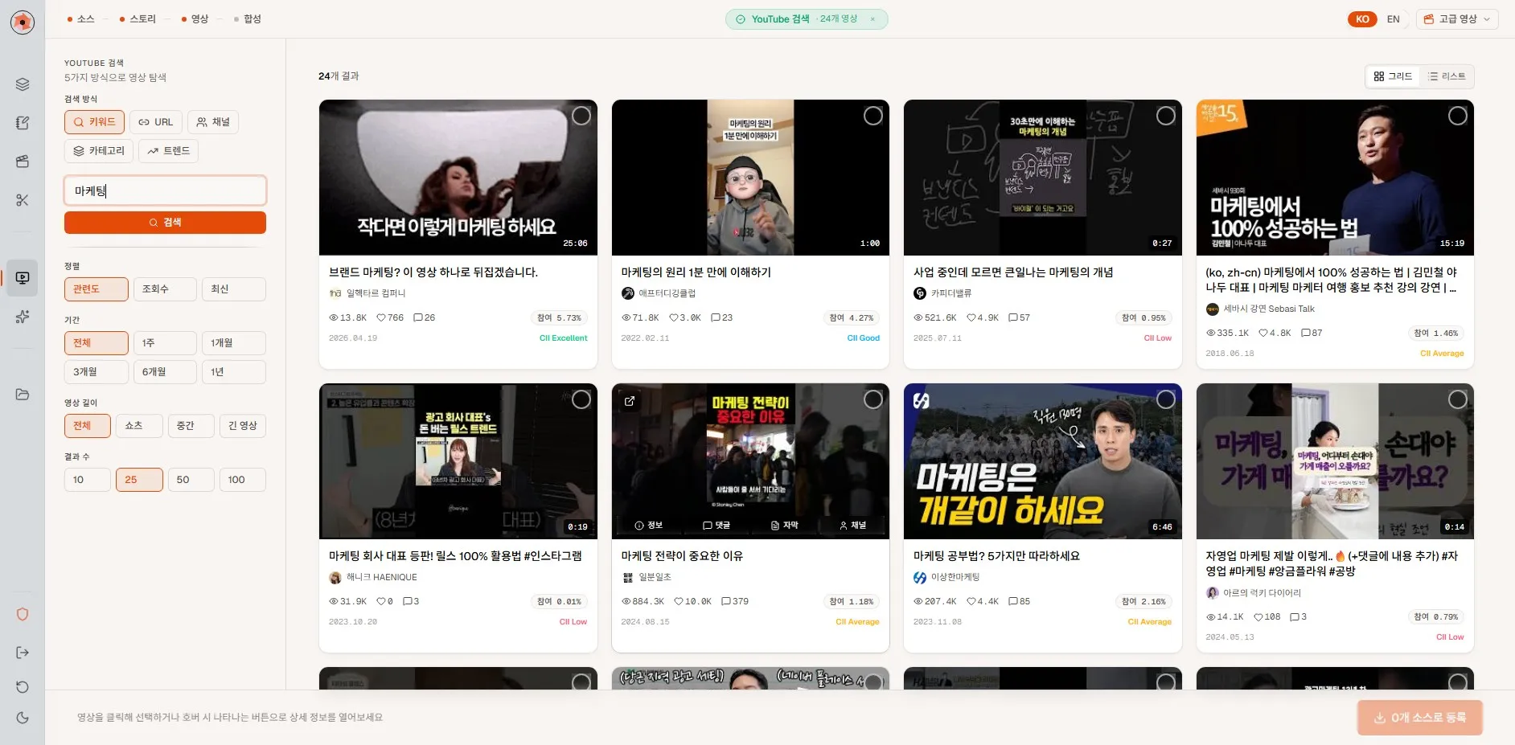Select the 자영업 마케팅 video checkbox
Screen dimensions: 1515x745
tap(1458, 400)
